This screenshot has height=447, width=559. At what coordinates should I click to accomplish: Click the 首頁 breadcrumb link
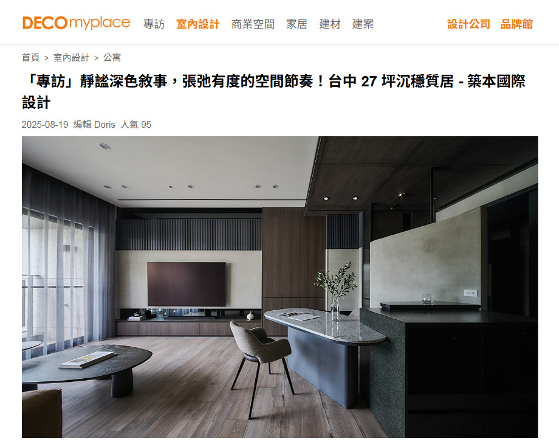coord(30,57)
